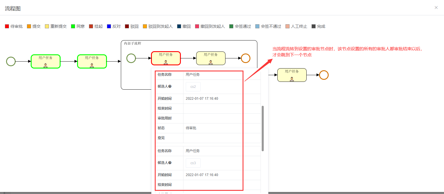Screen dimensions: 444x194
Task: Click the orange 提交 legend swatch
Action: coord(29,26)
